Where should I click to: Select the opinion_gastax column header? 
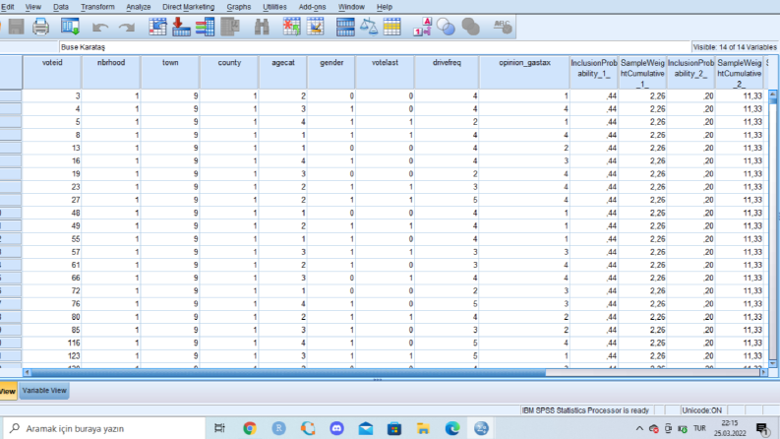point(524,72)
